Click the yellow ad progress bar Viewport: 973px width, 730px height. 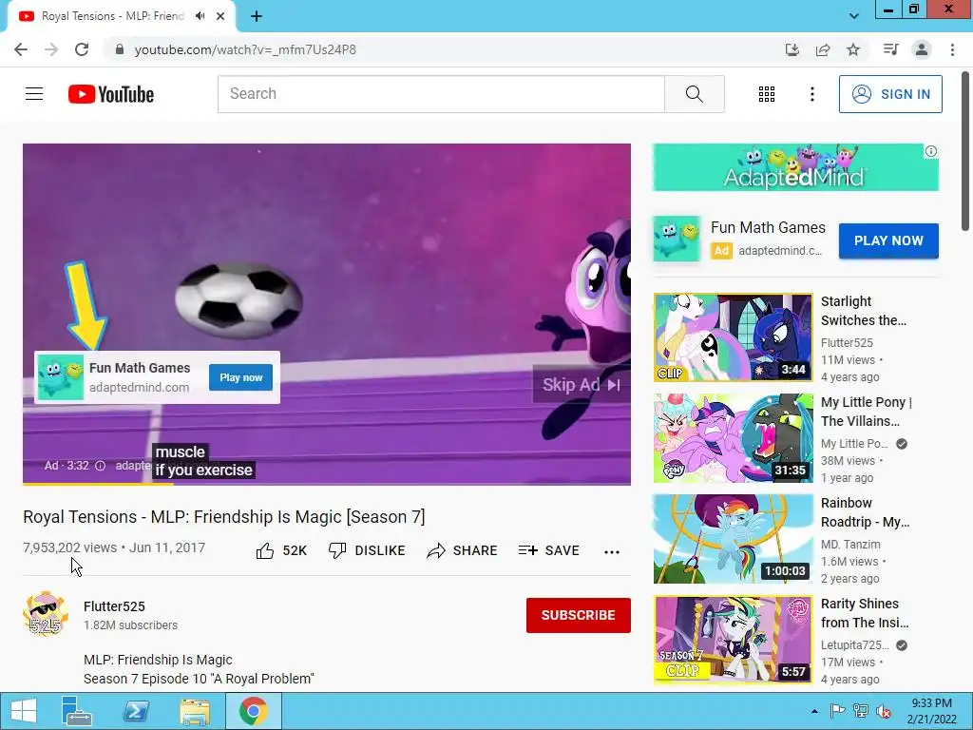98,484
